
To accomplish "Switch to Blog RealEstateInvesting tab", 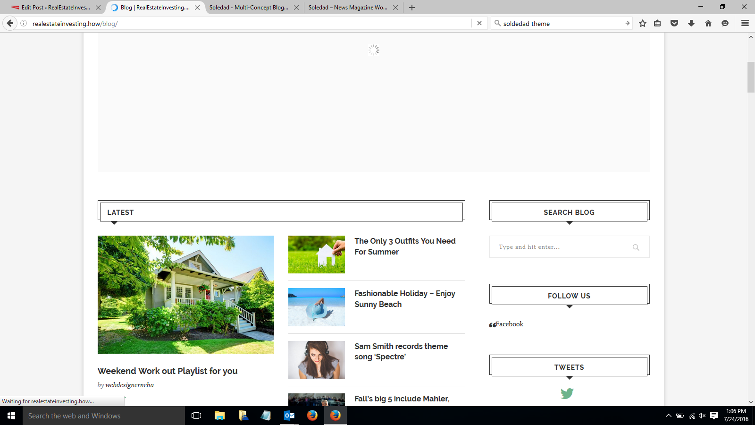I will coord(155,8).
